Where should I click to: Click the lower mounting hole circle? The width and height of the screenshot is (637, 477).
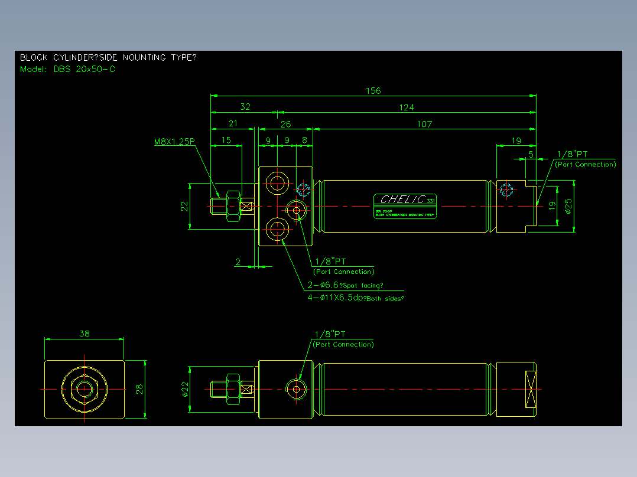point(278,230)
